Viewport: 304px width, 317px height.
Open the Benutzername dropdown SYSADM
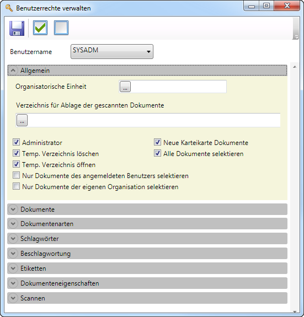click(x=112, y=52)
